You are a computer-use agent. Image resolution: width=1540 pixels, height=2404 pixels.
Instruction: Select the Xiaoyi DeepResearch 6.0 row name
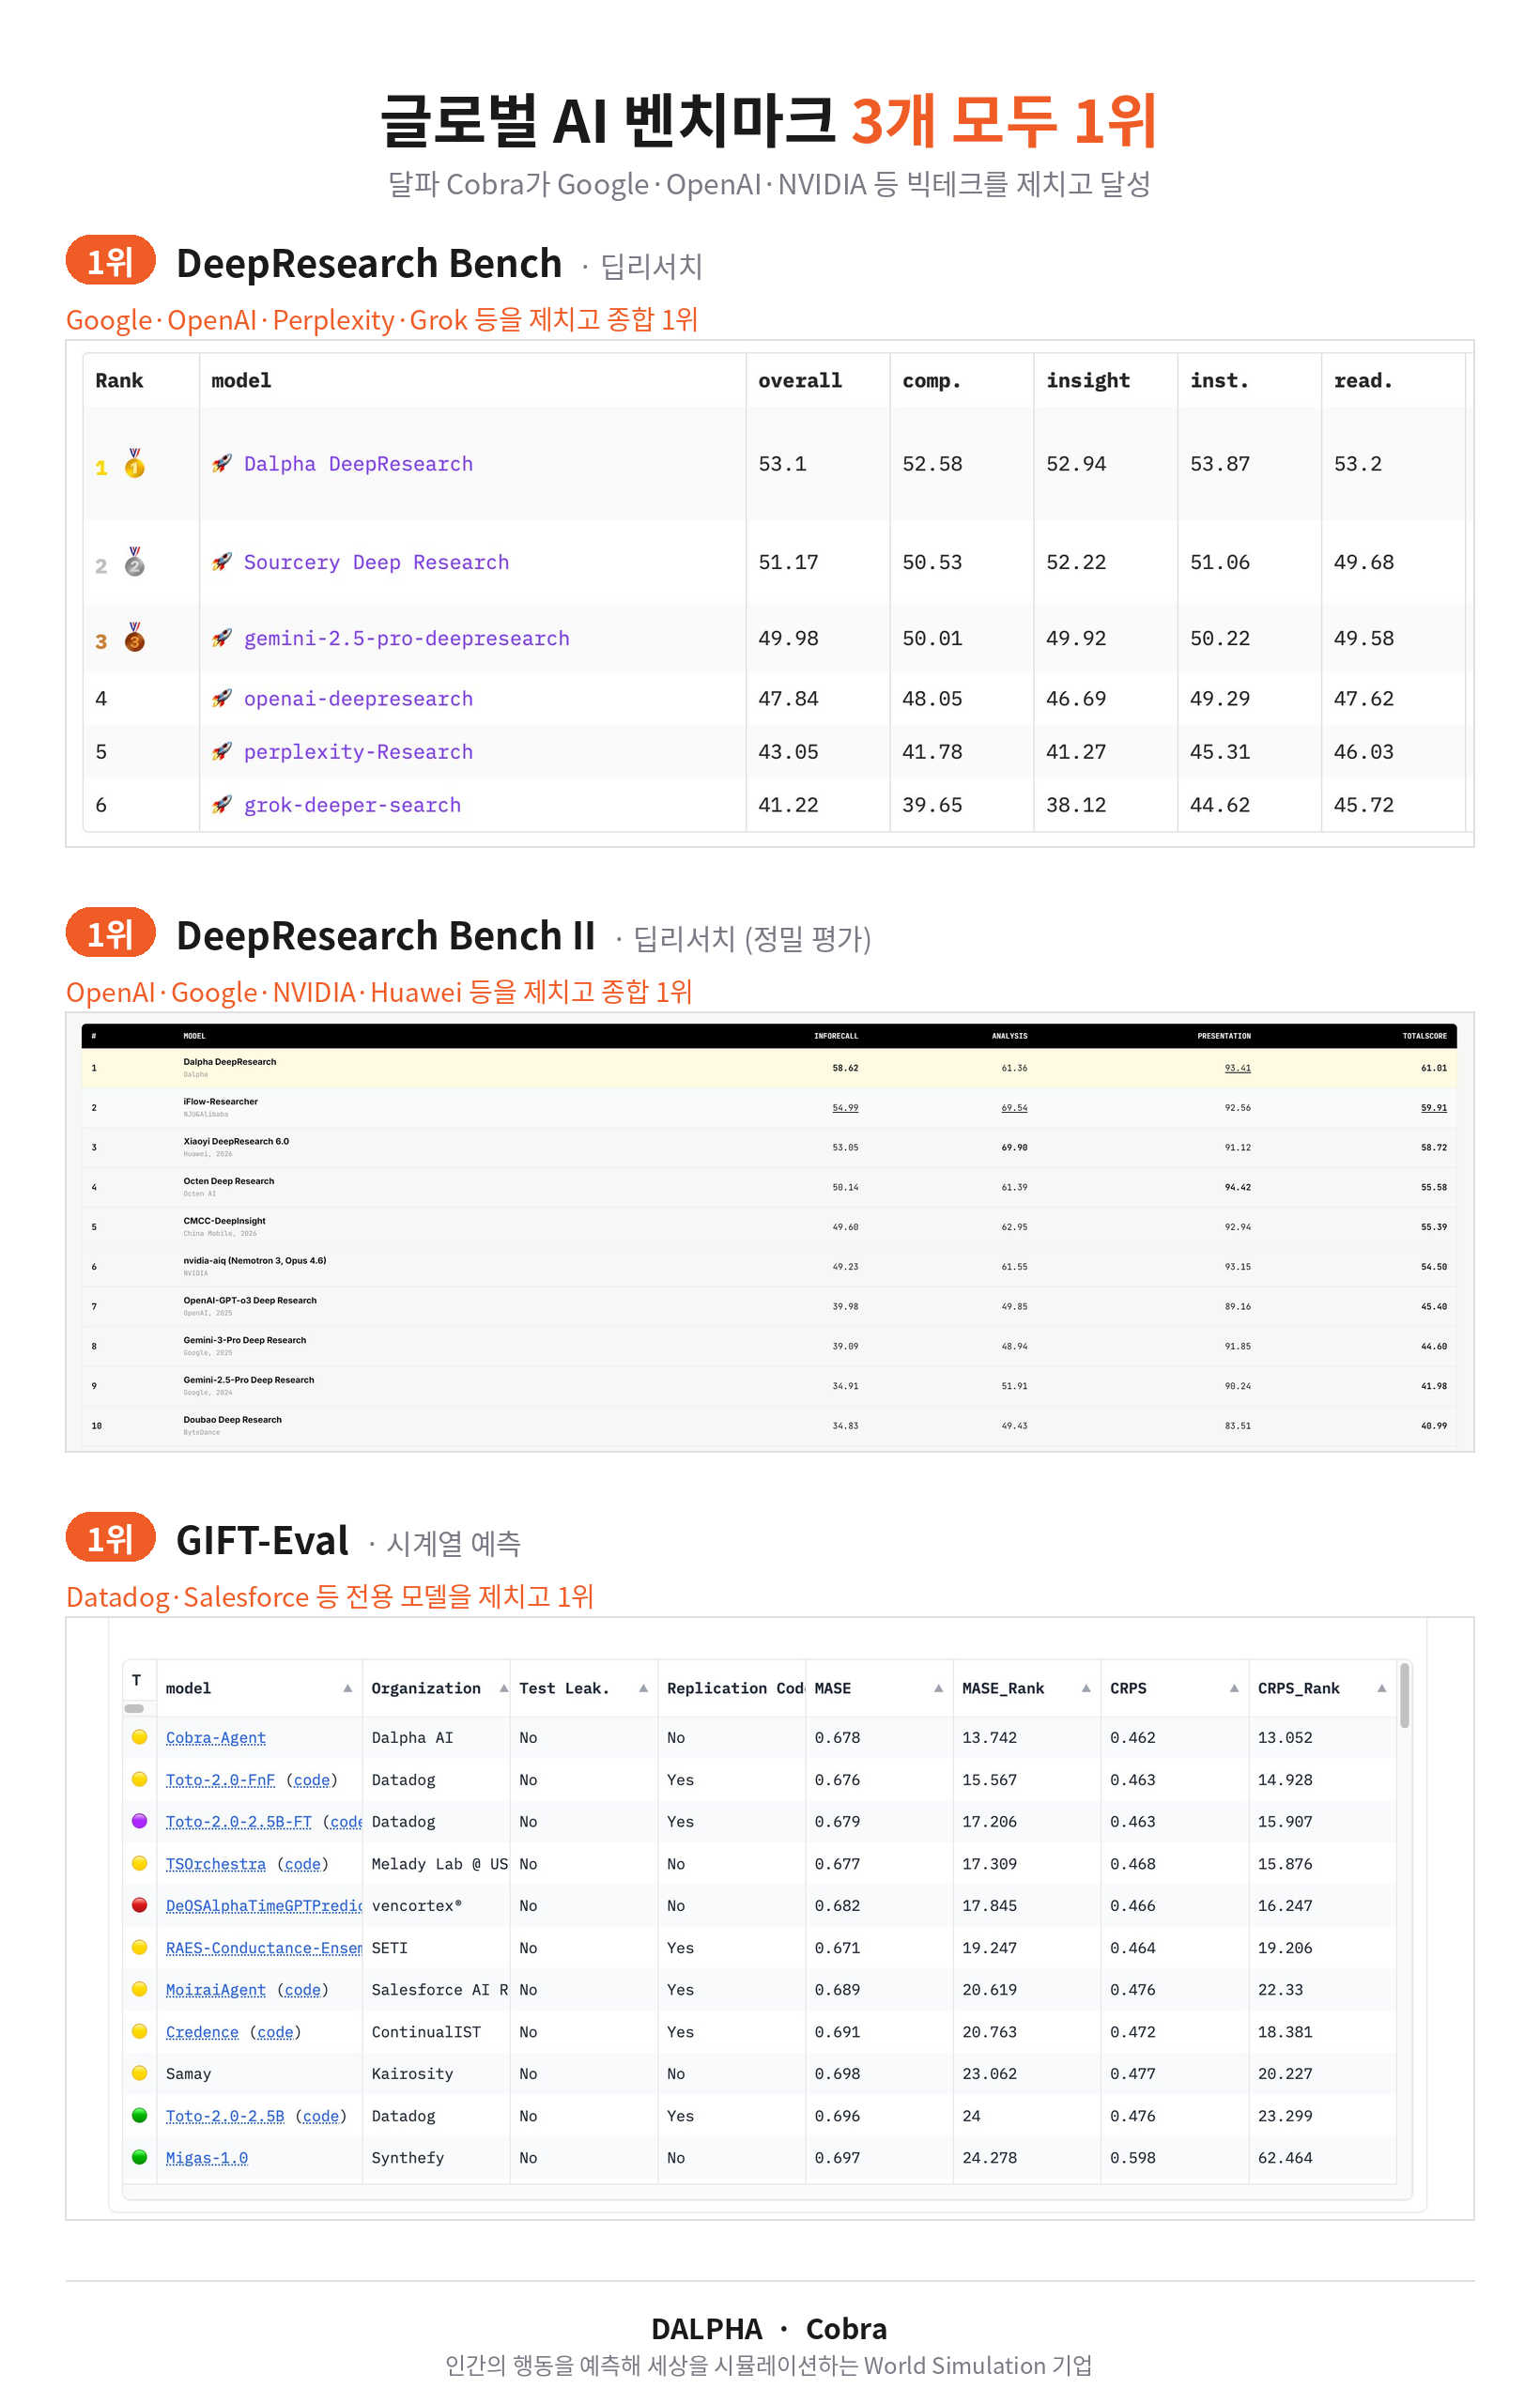point(236,1141)
